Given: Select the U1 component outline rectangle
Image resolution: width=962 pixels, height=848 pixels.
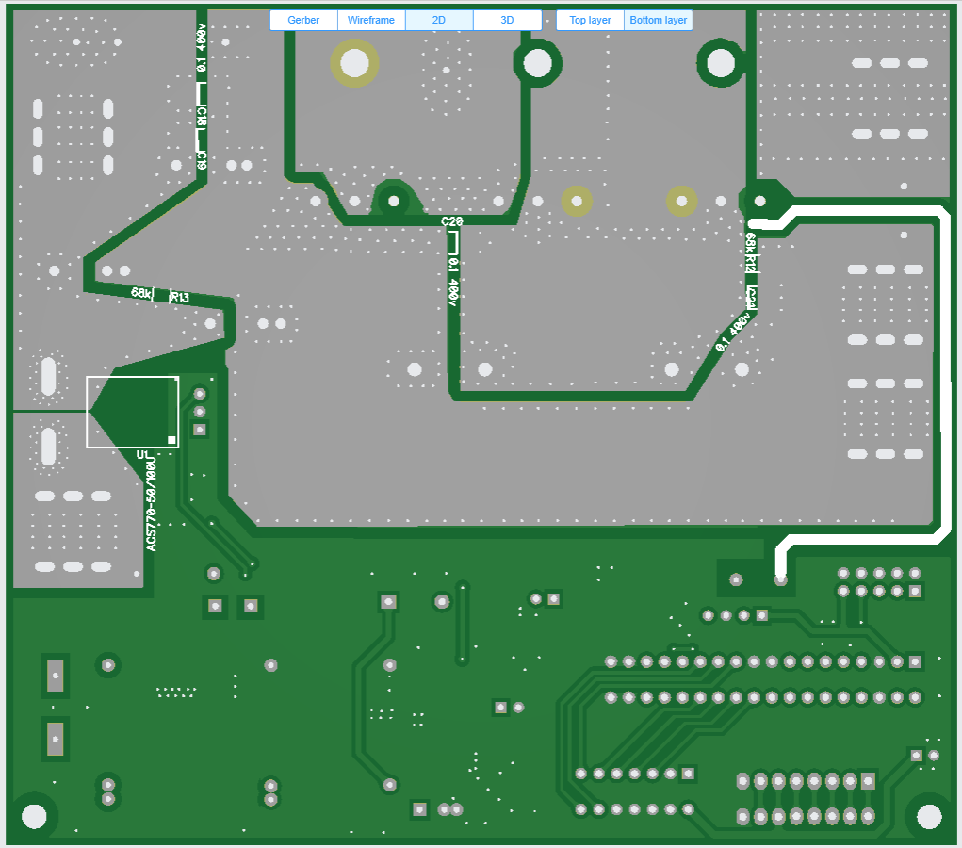Looking at the screenshot, I should coord(133,412).
